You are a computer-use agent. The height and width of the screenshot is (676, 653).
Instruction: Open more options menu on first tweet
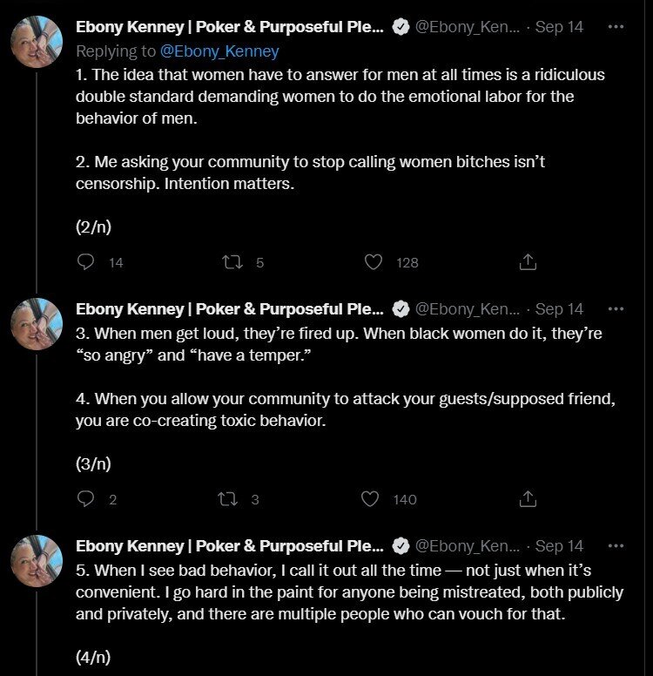[616, 27]
